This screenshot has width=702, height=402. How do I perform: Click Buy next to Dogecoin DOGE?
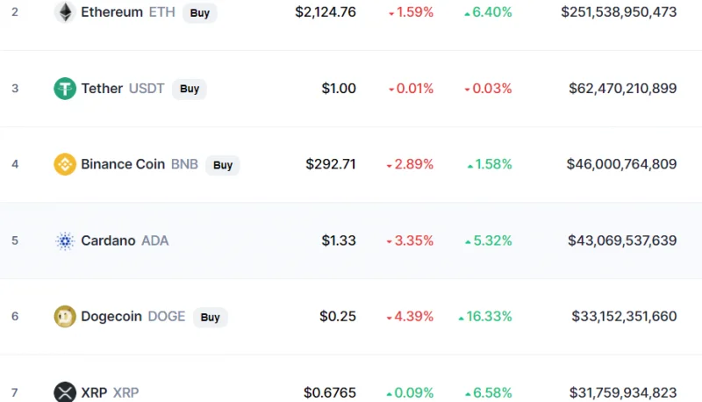(x=210, y=318)
